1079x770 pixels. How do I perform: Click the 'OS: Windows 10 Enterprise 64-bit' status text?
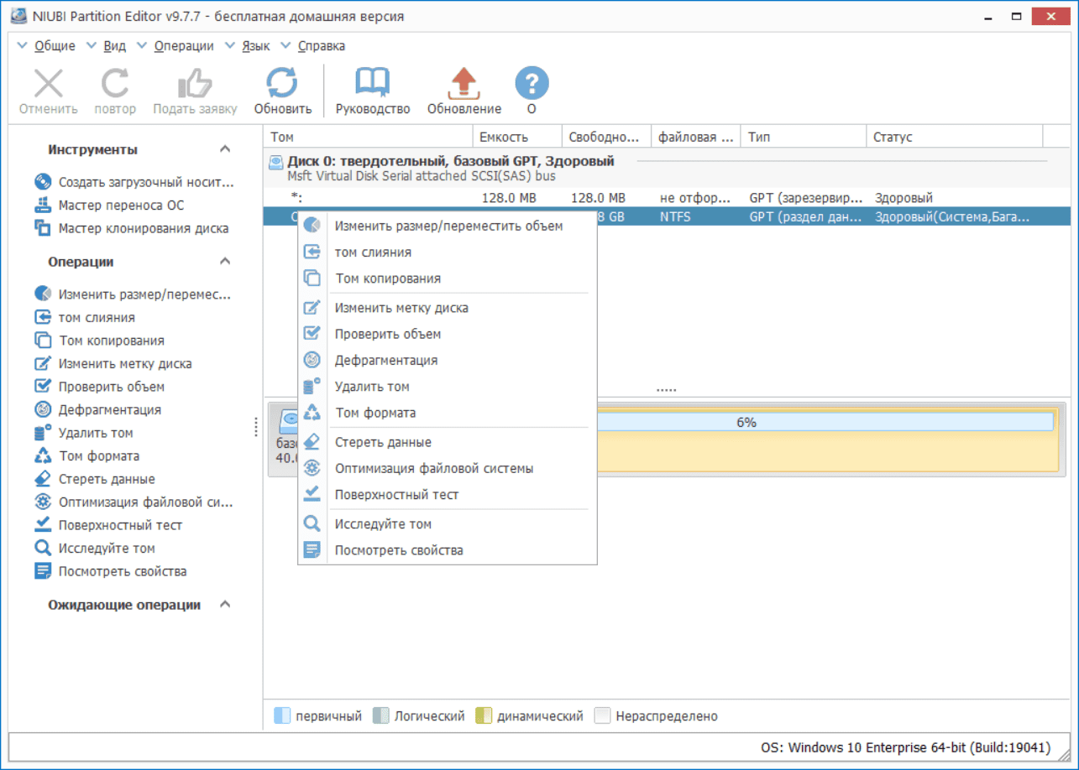905,747
